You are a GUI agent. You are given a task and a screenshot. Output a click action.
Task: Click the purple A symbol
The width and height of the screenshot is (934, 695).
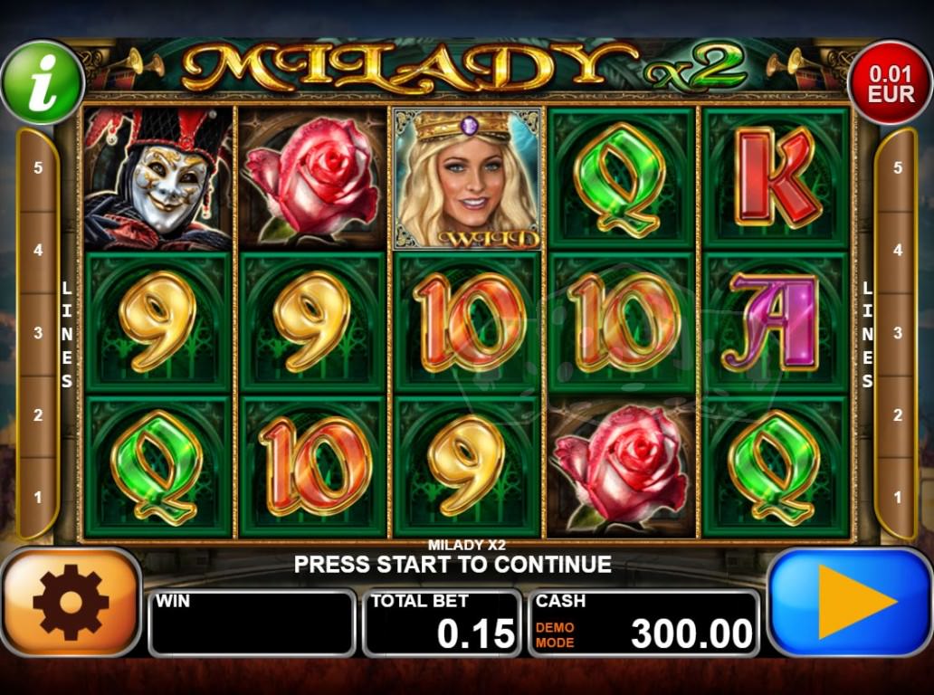775,322
